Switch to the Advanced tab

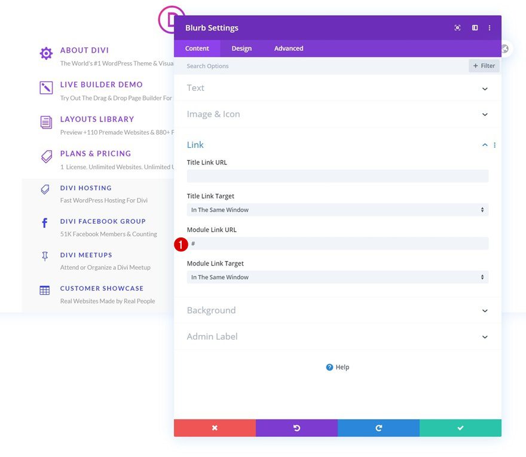[x=288, y=48]
